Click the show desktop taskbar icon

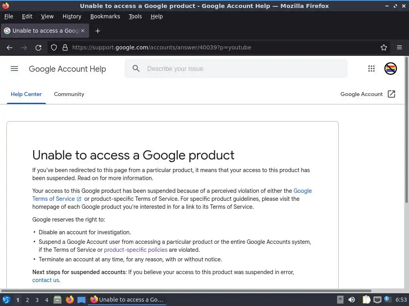point(81,300)
